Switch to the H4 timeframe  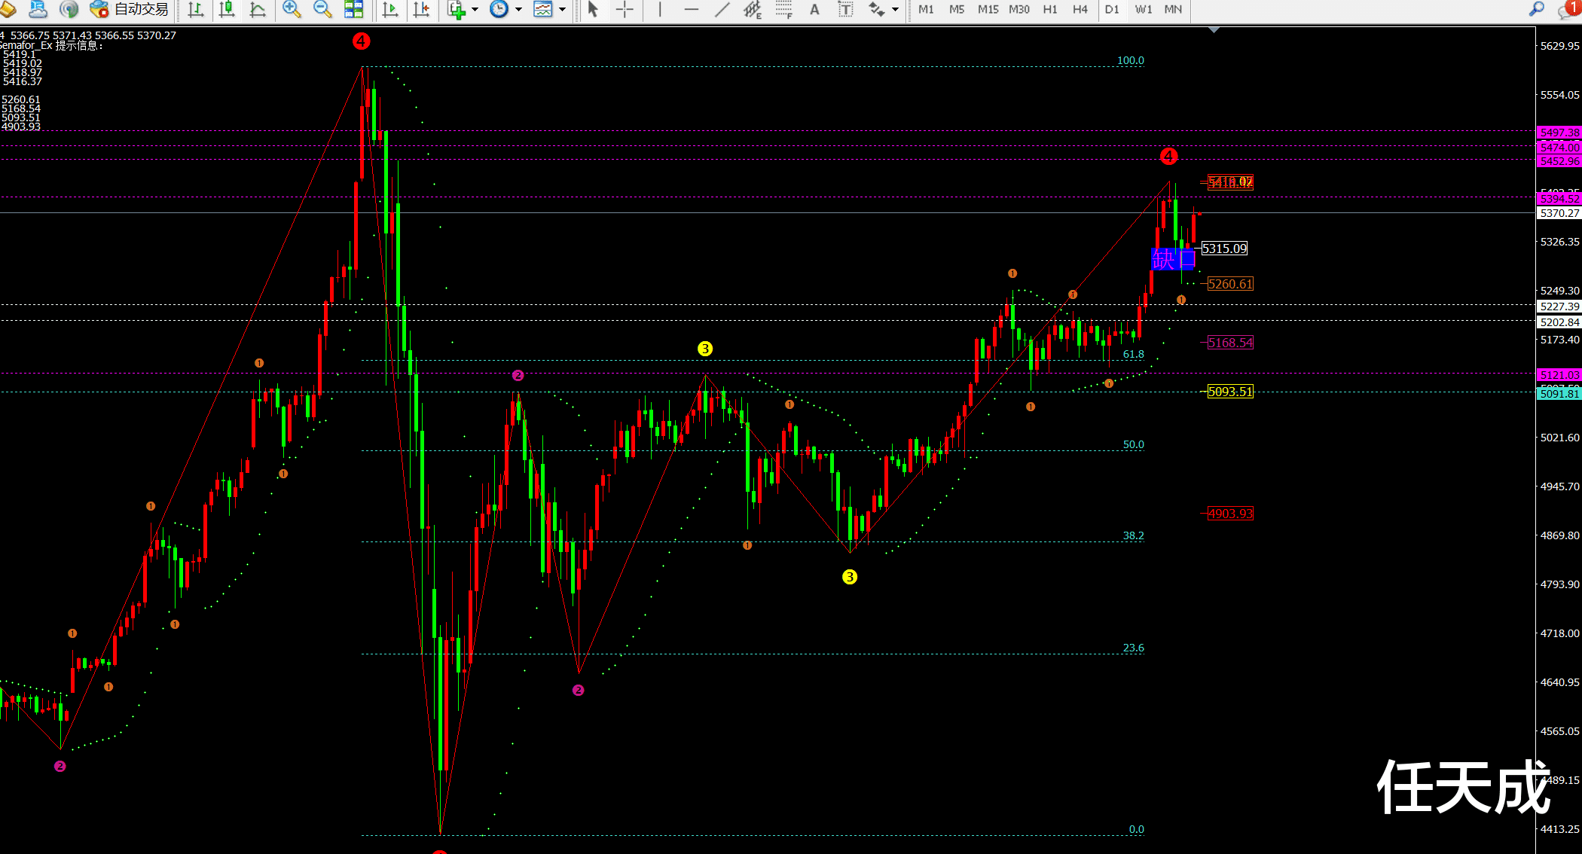click(x=1080, y=9)
